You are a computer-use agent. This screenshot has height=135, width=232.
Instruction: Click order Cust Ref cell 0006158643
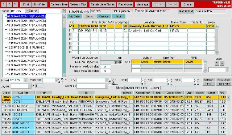click(23, 106)
